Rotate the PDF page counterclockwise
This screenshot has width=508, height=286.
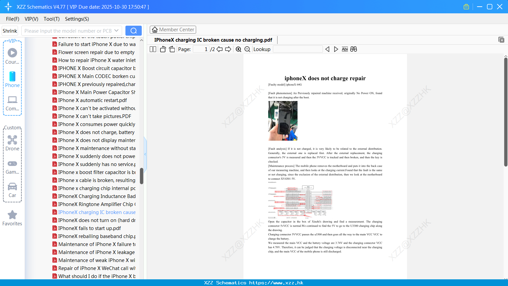pos(163,49)
